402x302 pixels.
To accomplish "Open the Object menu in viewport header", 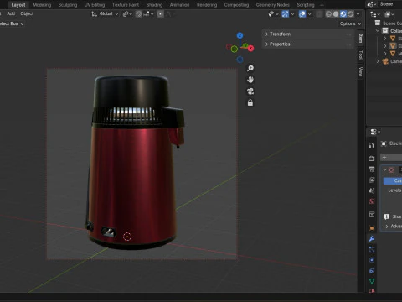I will [27, 13].
